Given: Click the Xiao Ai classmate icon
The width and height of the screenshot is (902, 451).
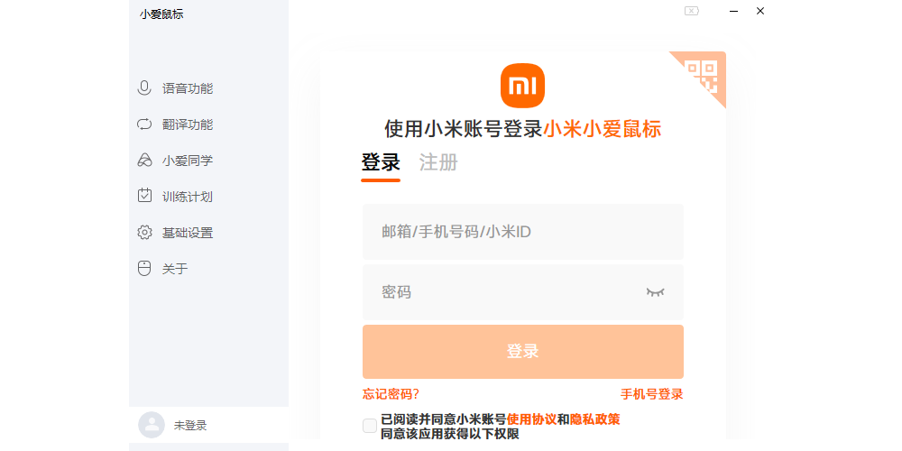Looking at the screenshot, I should pos(144,161).
